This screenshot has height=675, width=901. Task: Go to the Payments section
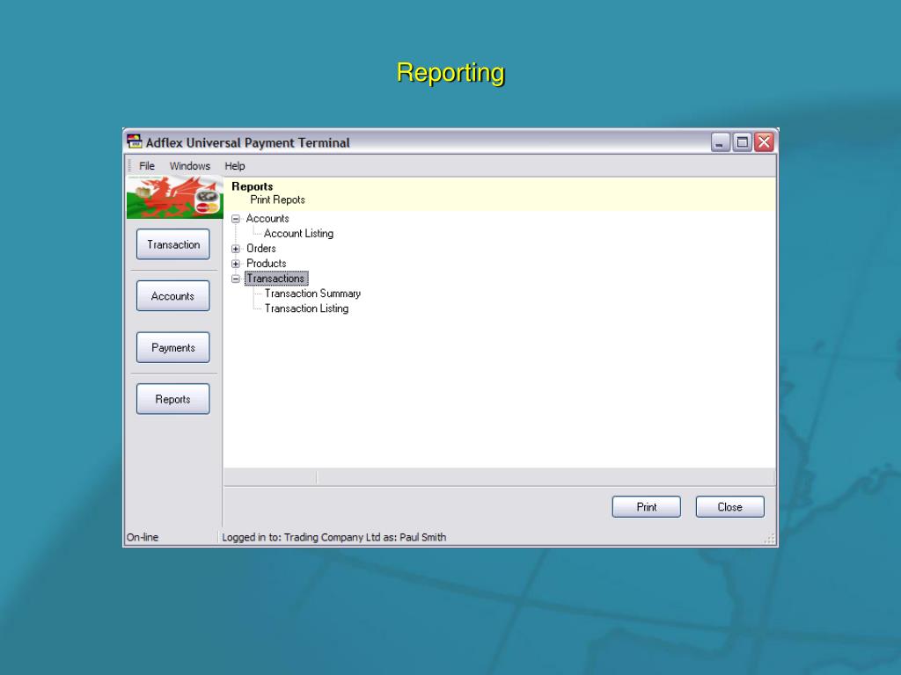point(173,348)
